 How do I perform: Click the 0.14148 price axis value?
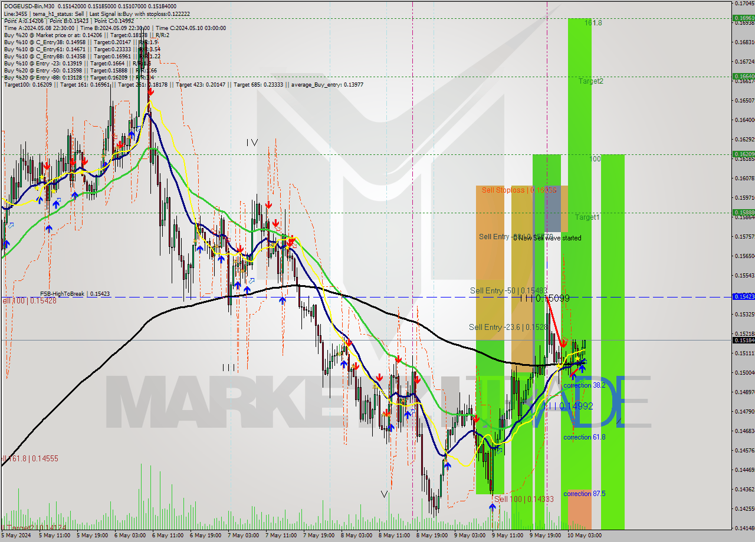coord(744,528)
